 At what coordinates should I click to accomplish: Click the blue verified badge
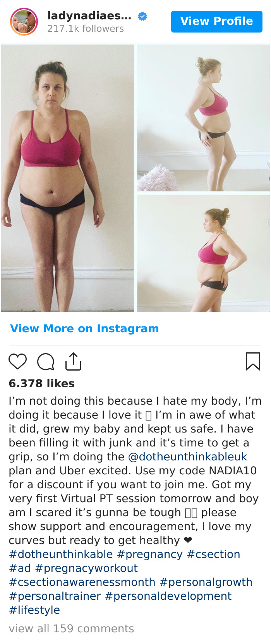[x=142, y=16]
